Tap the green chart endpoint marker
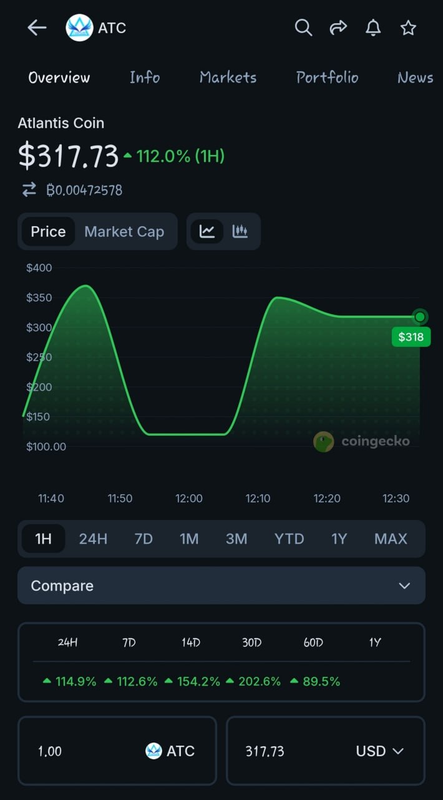This screenshot has height=800, width=443. [420, 317]
